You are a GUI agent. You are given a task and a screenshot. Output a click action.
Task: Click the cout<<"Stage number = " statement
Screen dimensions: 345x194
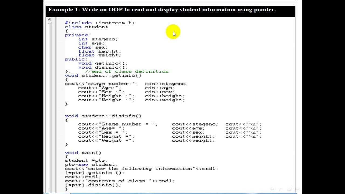pos(118,124)
